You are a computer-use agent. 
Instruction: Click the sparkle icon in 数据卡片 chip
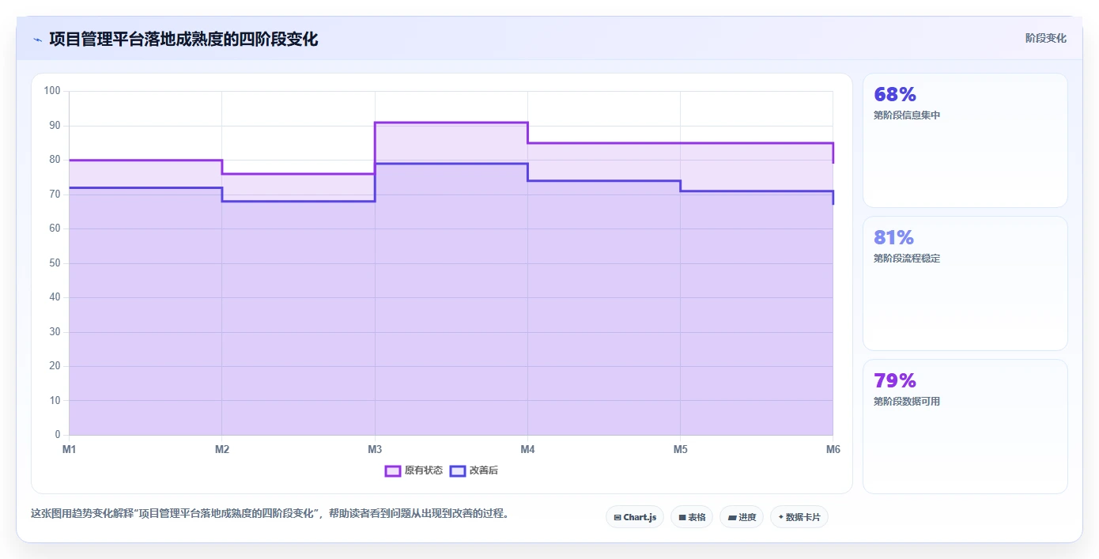(780, 517)
